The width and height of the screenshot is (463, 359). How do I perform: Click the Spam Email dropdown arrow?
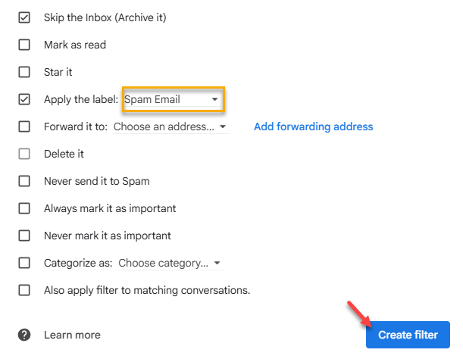215,99
